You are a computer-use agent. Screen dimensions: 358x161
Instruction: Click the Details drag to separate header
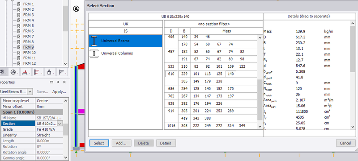309,17
